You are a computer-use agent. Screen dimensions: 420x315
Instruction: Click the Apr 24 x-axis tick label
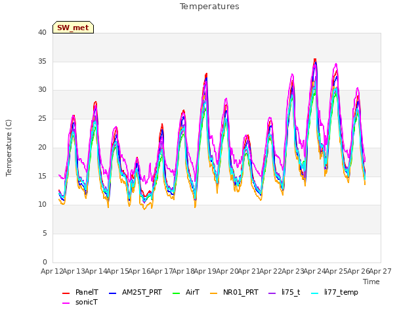click(x=314, y=271)
